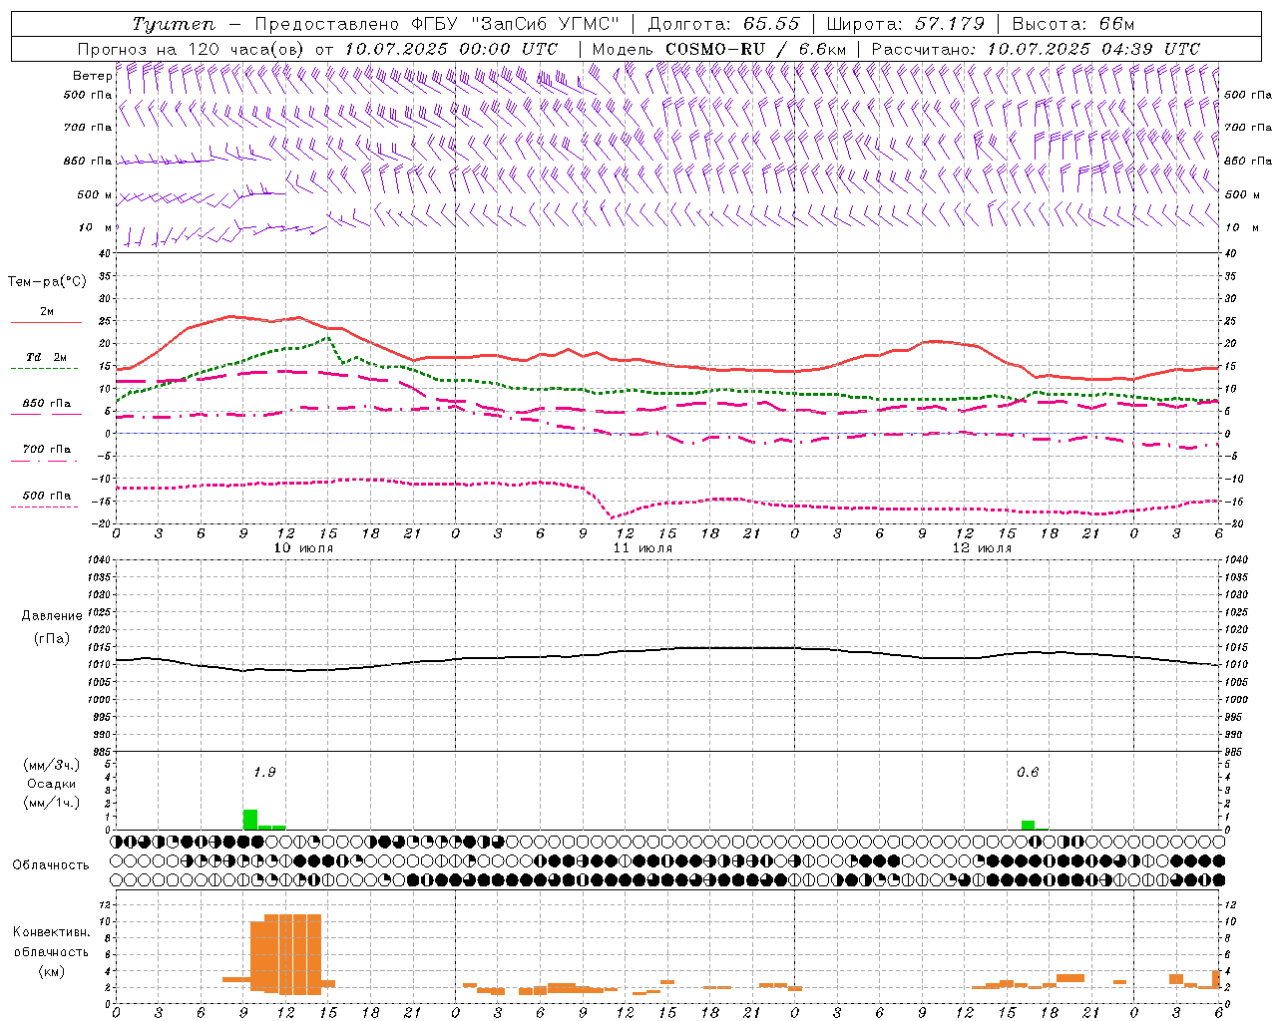
Task: Click the "Тем-ра(°C)" temperature axis title
Action: [x=47, y=282]
